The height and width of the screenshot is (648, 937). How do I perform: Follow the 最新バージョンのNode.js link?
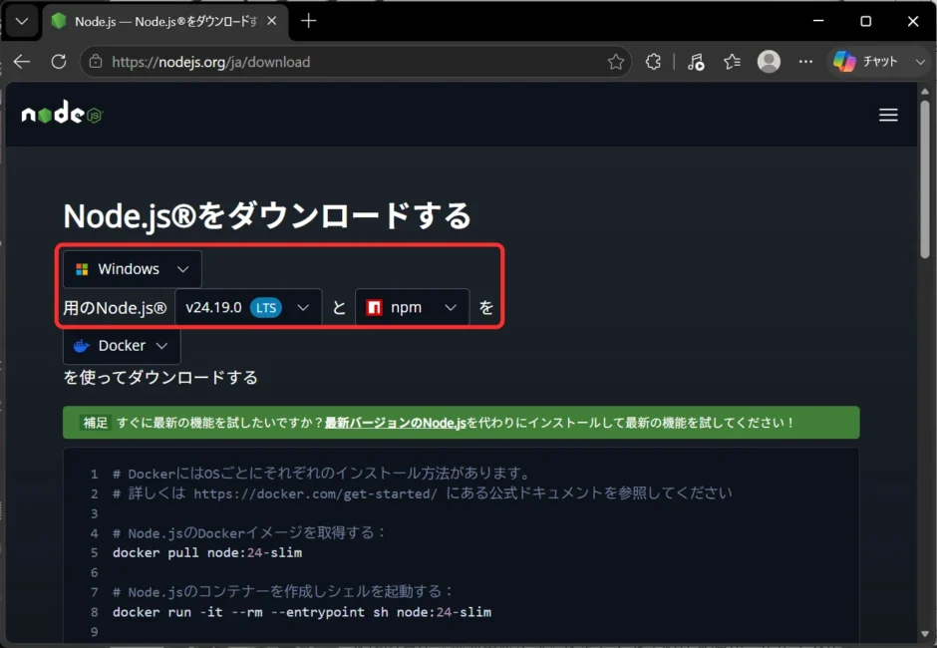pyautogui.click(x=395, y=423)
